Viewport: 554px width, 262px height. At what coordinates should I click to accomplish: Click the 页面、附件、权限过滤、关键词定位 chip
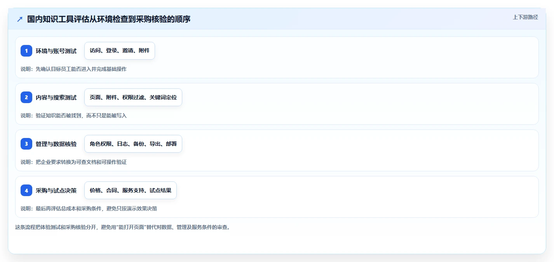tap(133, 97)
